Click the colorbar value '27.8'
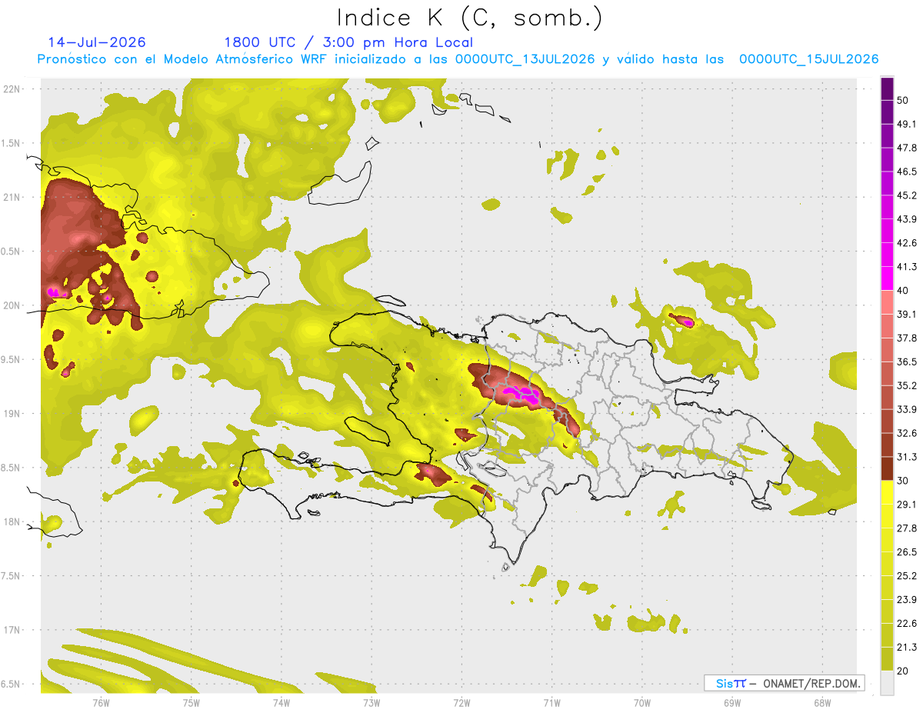923x713 pixels. coord(906,528)
